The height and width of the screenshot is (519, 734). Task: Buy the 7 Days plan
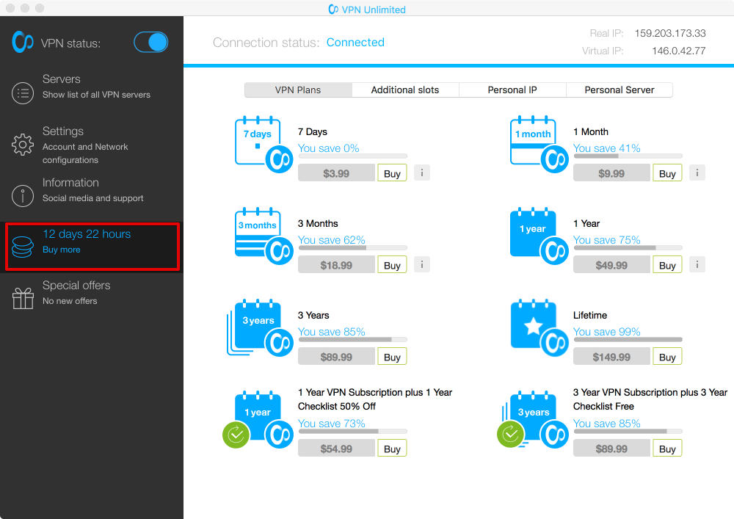[392, 173]
